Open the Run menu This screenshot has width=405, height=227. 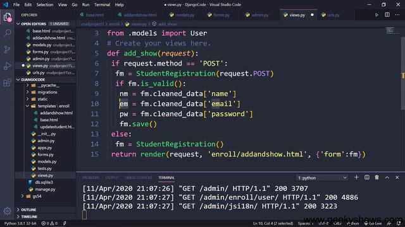pos(85,4)
